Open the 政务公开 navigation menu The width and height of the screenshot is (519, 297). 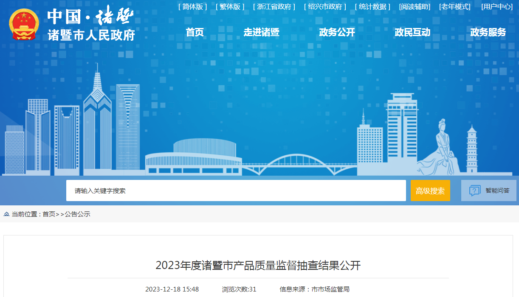click(x=337, y=32)
